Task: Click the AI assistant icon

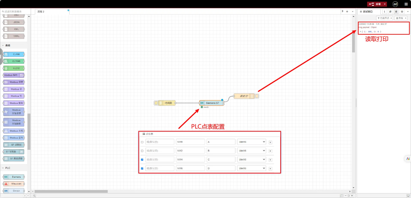Action: 408,159
